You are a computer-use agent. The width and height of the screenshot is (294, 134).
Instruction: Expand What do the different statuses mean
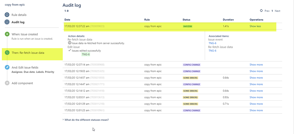click(86, 120)
